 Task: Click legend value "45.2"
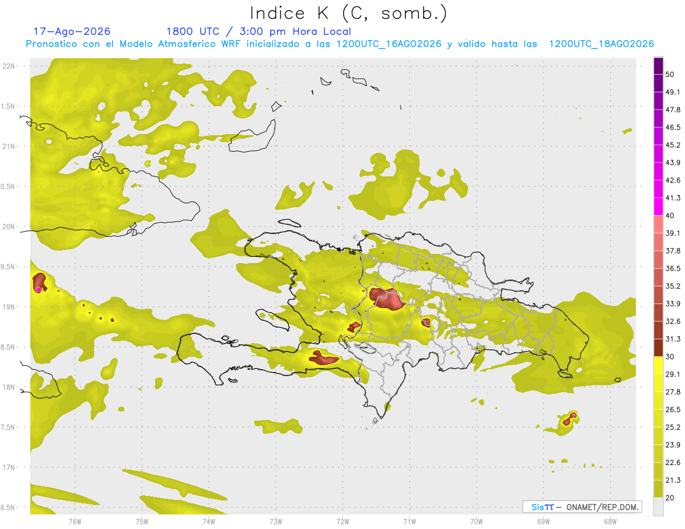673,145
